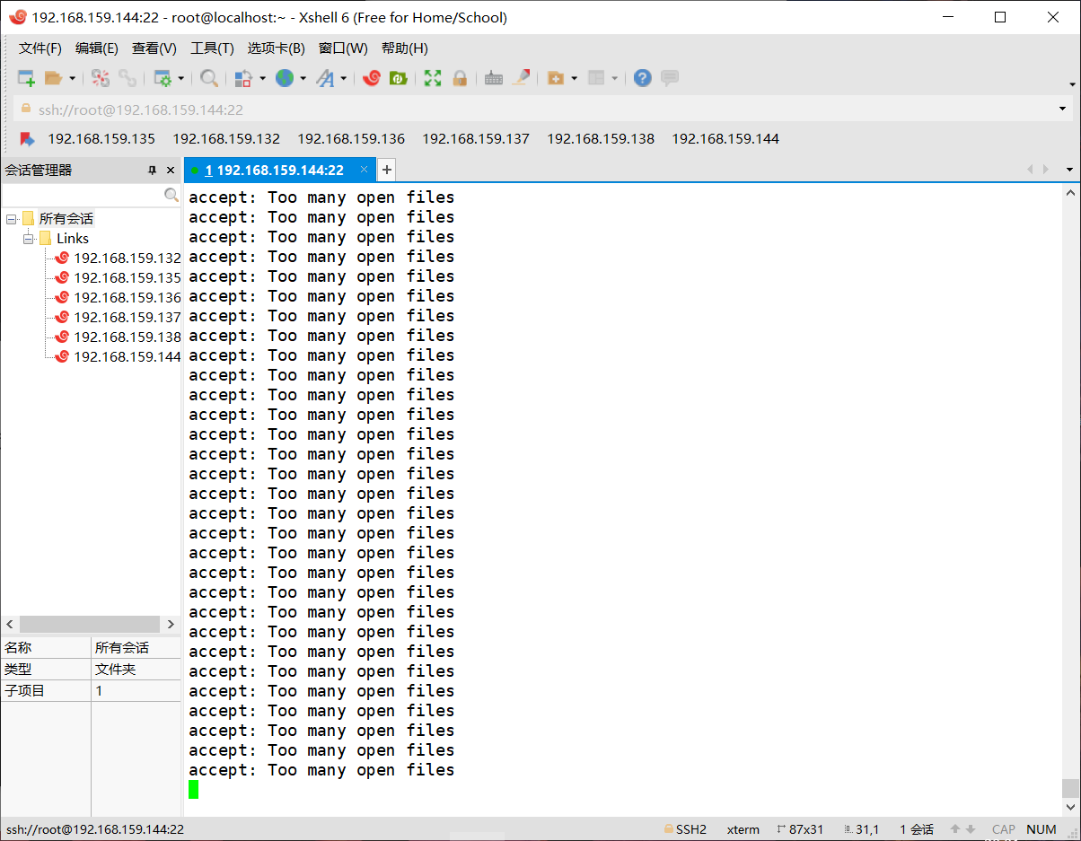This screenshot has width=1081, height=841.
Task: Select 192.168.159.136 in session tree
Action: (x=127, y=298)
